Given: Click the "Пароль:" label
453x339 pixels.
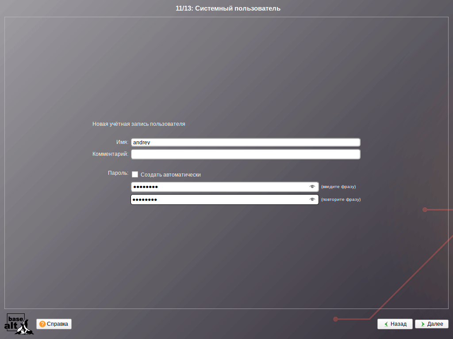Looking at the screenshot, I should [x=118, y=173].
